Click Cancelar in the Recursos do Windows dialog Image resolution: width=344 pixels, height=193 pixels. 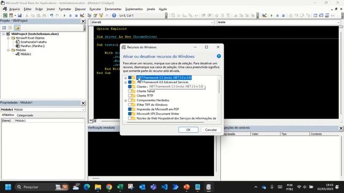coord(211,130)
